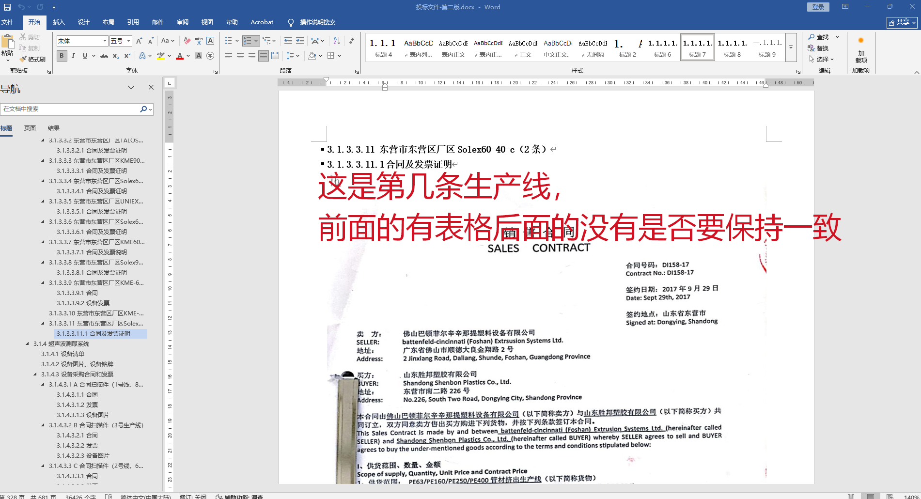Toggle the numbered list button
Viewport: 921px width, 499px height.
click(x=248, y=41)
